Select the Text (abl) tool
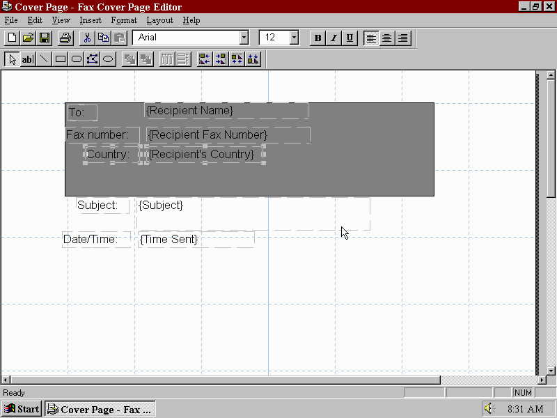557x418 pixels. click(27, 59)
